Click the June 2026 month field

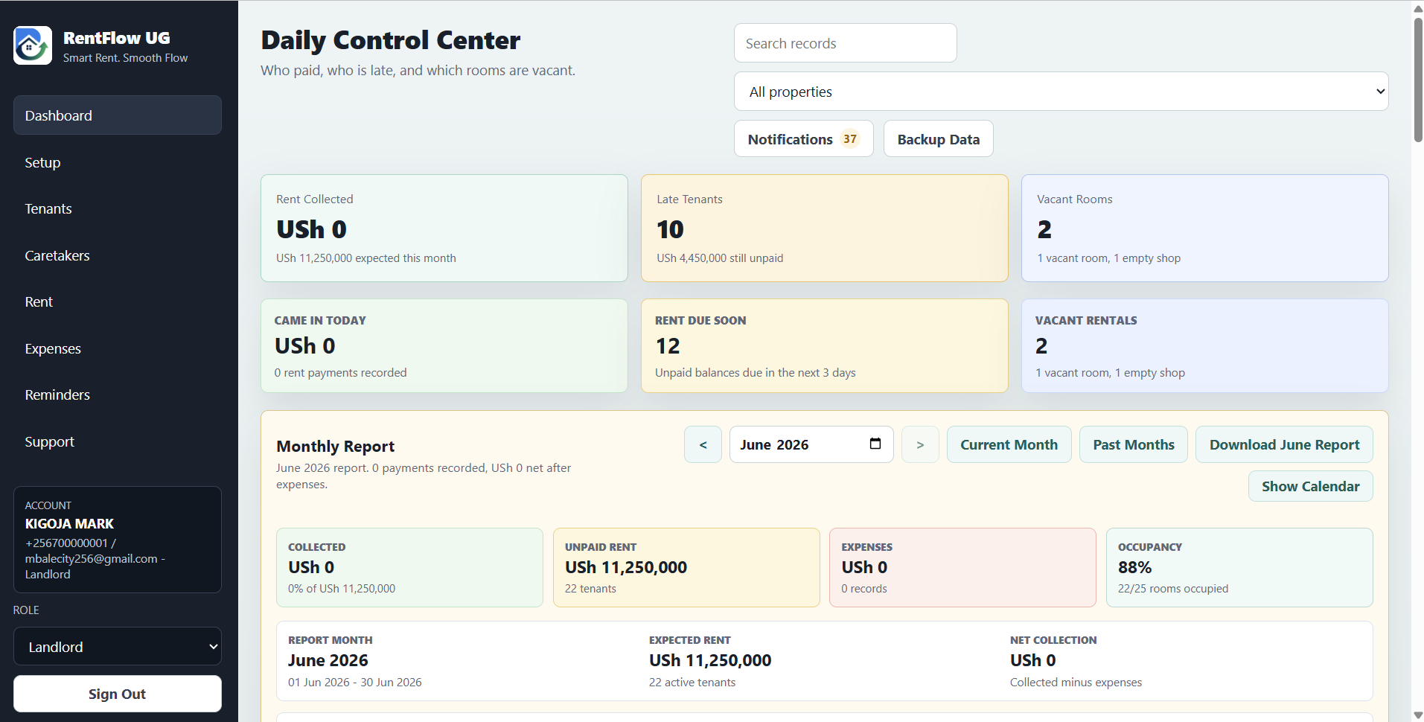(811, 444)
